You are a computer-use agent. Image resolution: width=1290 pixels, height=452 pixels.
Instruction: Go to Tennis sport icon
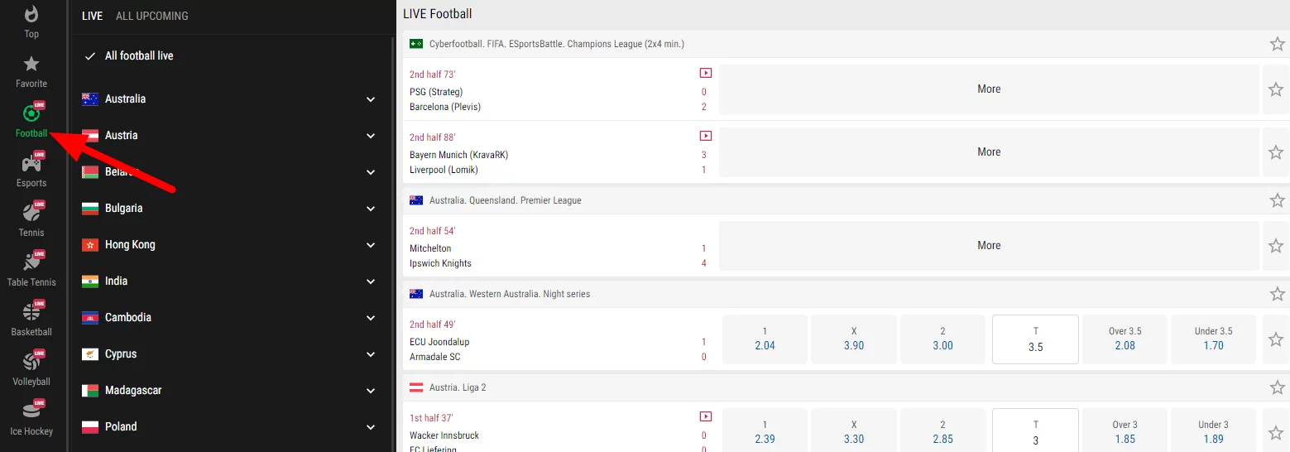(x=31, y=214)
